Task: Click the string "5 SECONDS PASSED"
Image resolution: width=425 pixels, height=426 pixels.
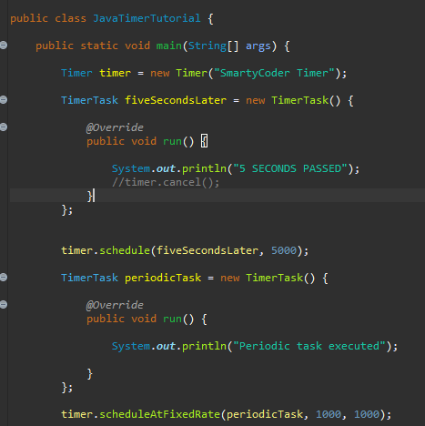Action: [x=290, y=168]
